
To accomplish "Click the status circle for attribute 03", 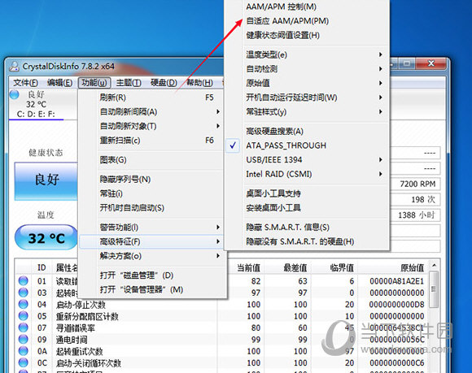I will tap(23, 293).
